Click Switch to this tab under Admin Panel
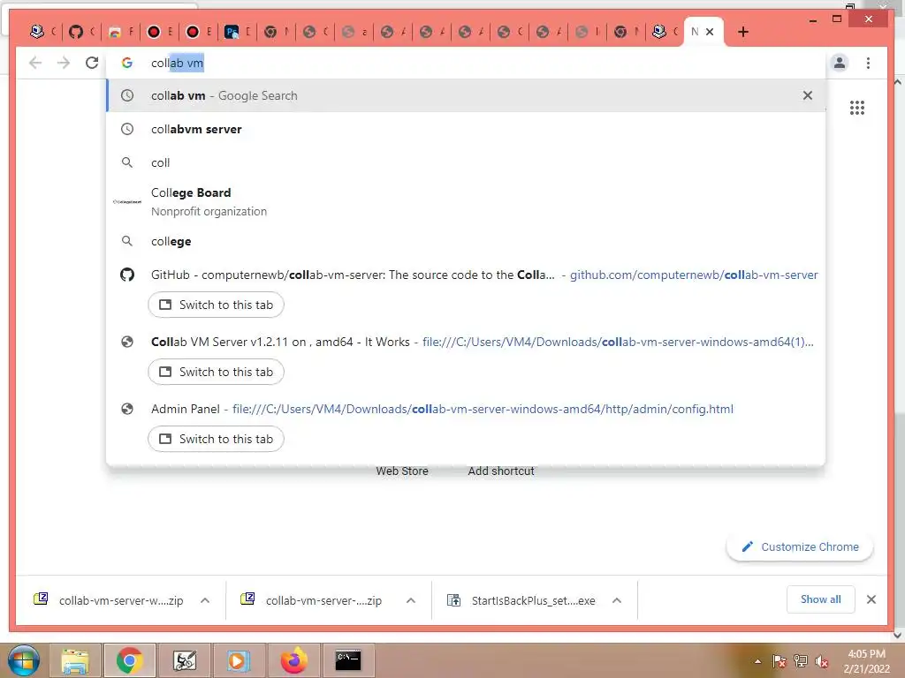 click(x=216, y=439)
